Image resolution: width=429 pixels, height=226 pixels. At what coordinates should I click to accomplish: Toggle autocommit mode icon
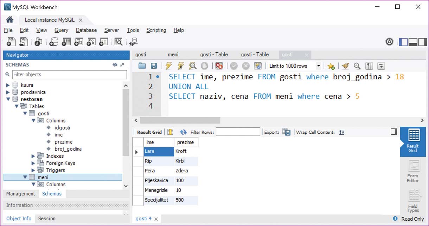point(258,66)
